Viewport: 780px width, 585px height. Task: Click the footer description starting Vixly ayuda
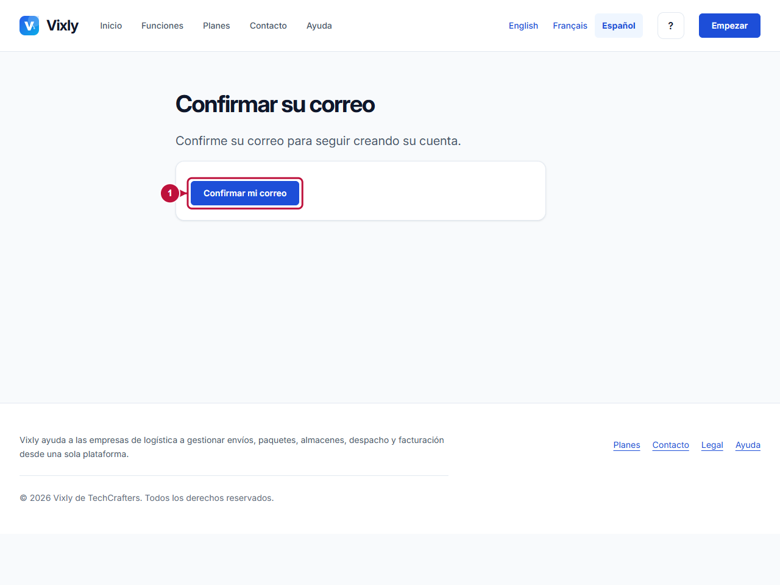[232, 447]
